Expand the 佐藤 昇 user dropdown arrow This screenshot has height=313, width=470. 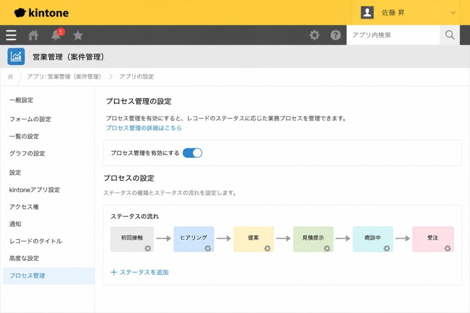[453, 13]
